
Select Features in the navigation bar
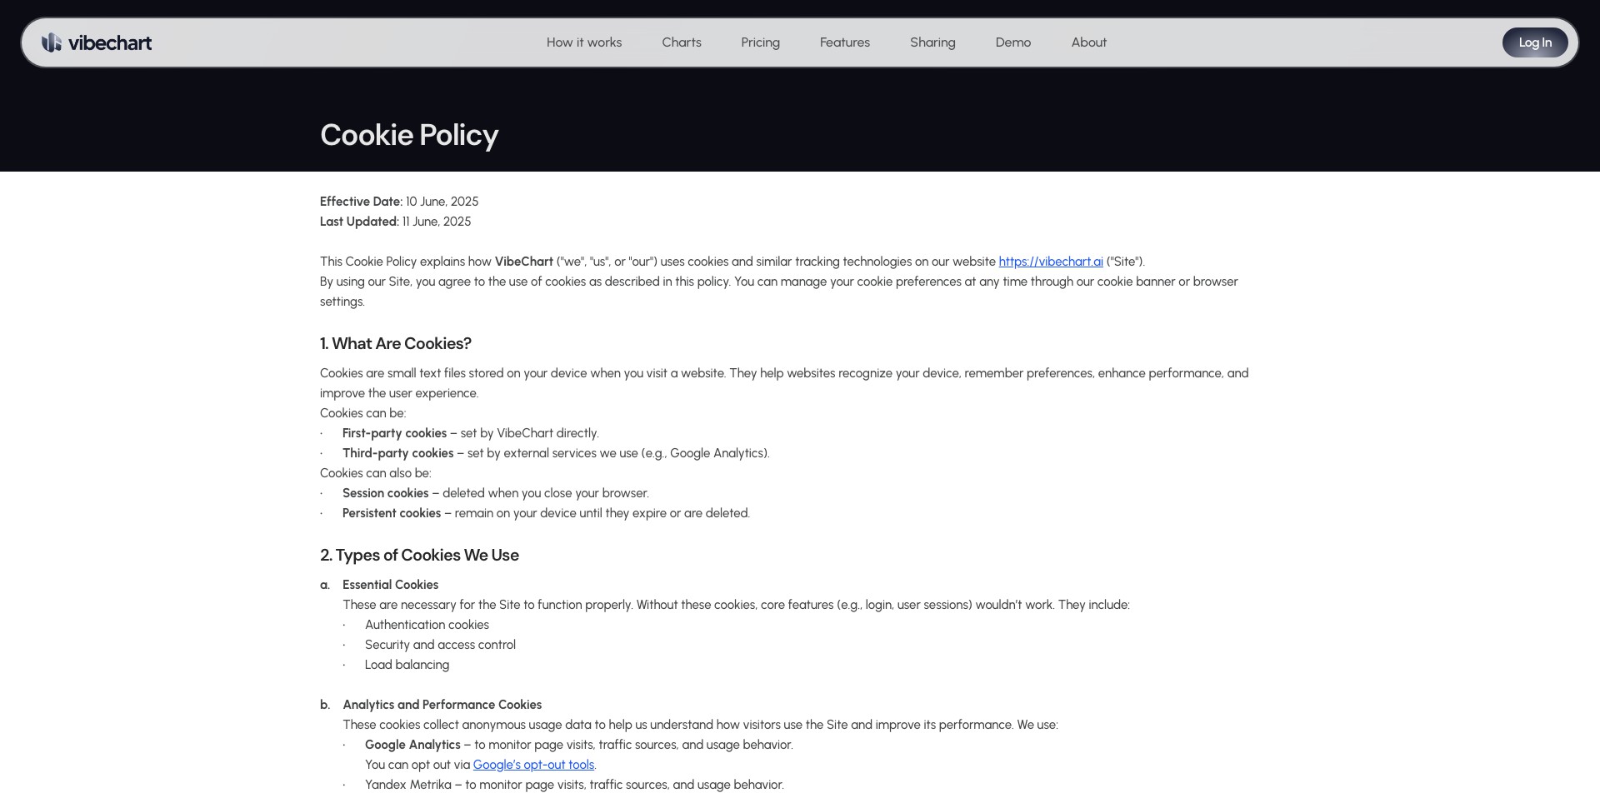pos(845,42)
